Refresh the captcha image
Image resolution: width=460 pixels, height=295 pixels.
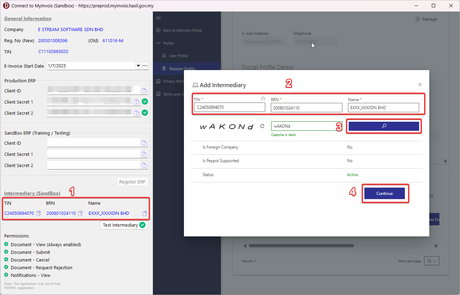click(262, 126)
